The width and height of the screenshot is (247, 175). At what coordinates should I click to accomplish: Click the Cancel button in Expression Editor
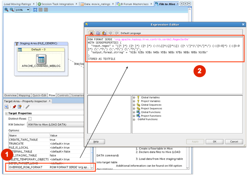pyautogui.click(x=234, y=142)
